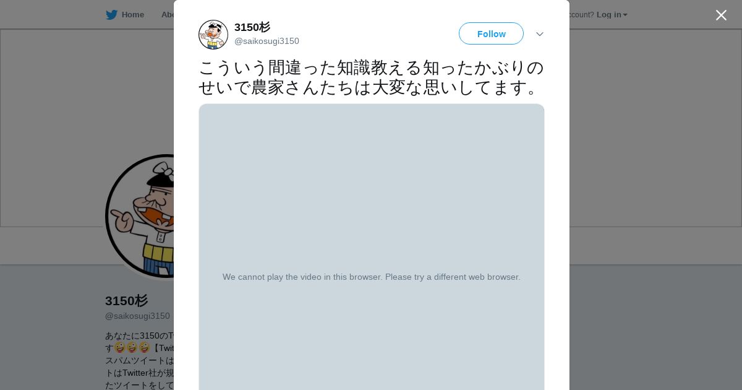Click the profile bio text at bottom left

[x=140, y=360]
